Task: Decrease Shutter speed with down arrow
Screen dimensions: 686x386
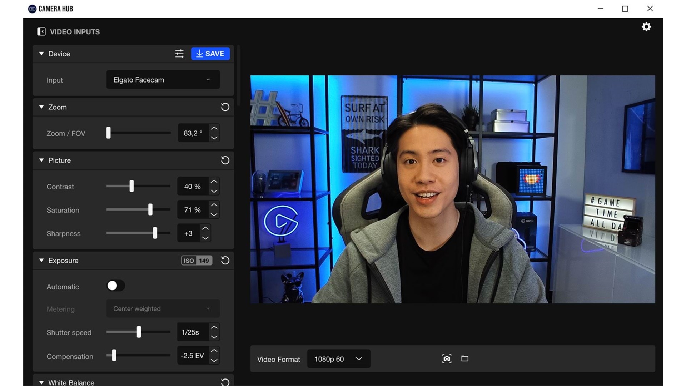Action: (x=214, y=337)
